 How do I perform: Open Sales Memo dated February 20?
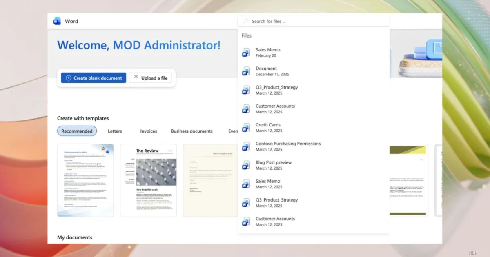coord(268,52)
